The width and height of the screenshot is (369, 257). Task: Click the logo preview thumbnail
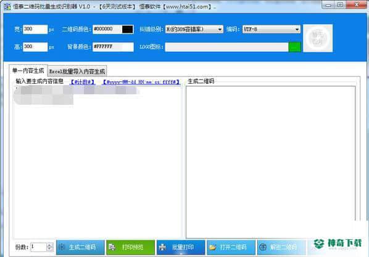(318, 38)
